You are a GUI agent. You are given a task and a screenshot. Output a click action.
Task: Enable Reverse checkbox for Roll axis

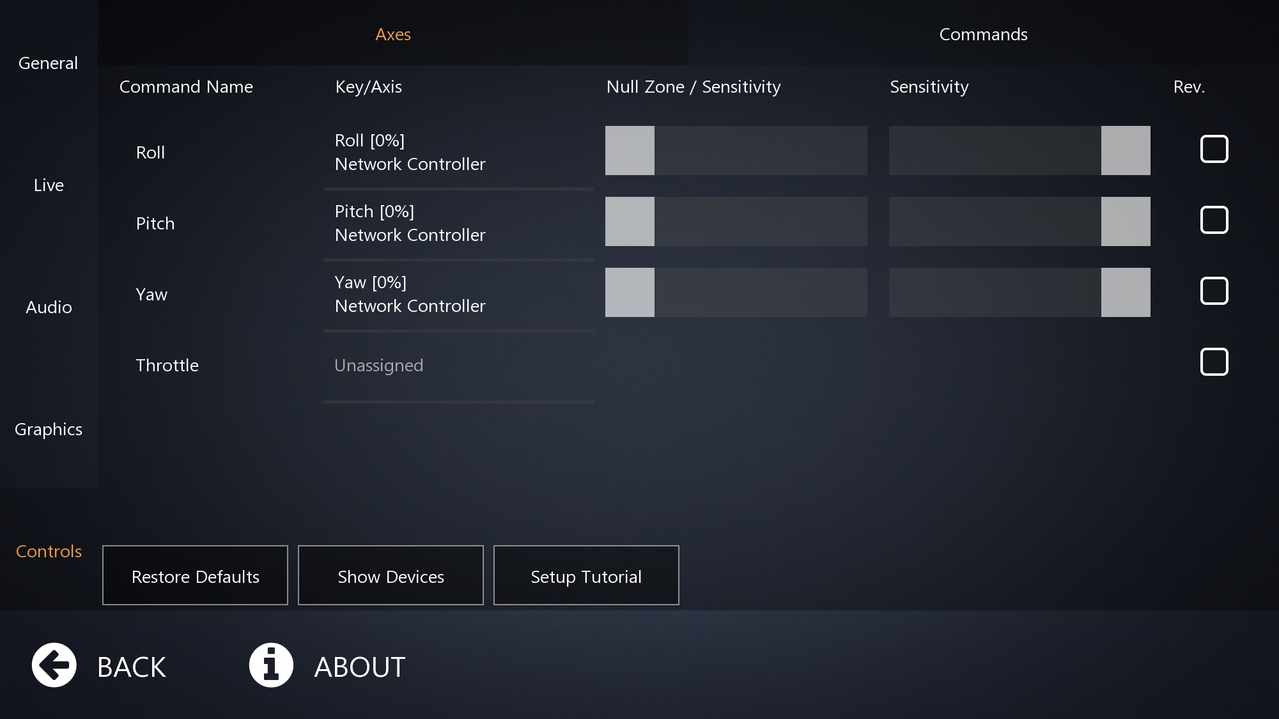pyautogui.click(x=1214, y=149)
